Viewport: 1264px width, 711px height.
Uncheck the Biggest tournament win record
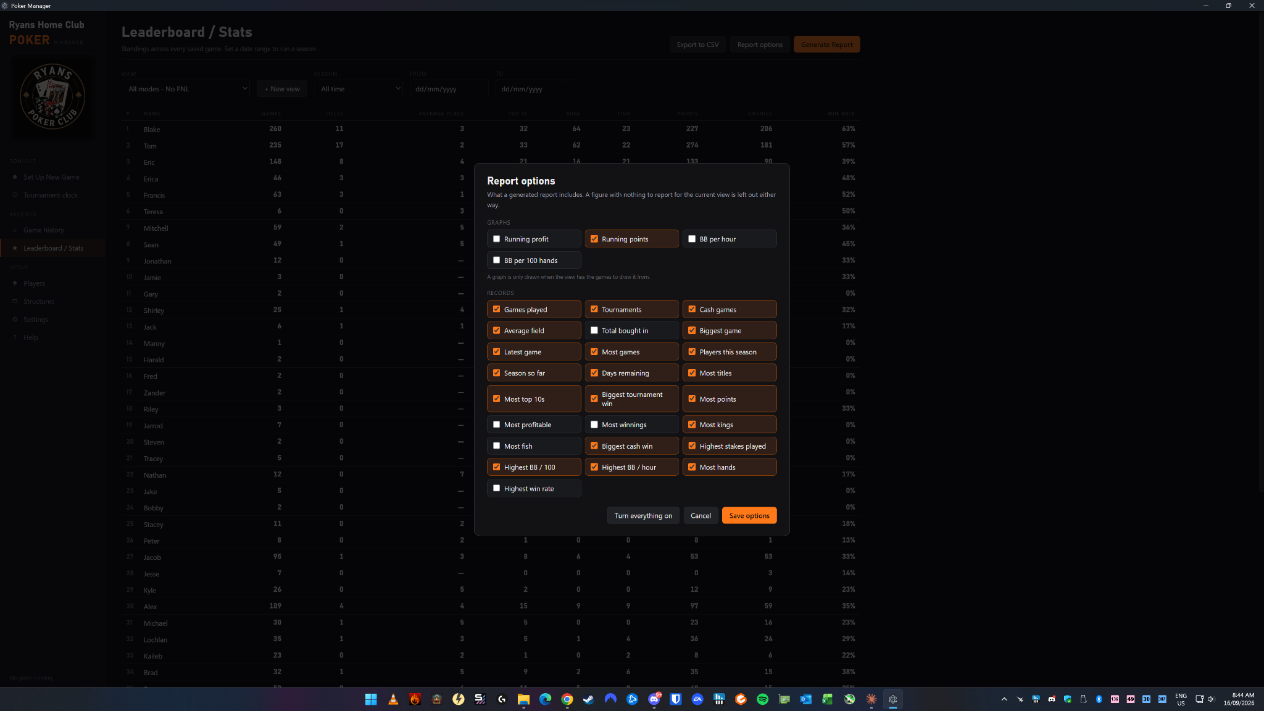click(594, 399)
